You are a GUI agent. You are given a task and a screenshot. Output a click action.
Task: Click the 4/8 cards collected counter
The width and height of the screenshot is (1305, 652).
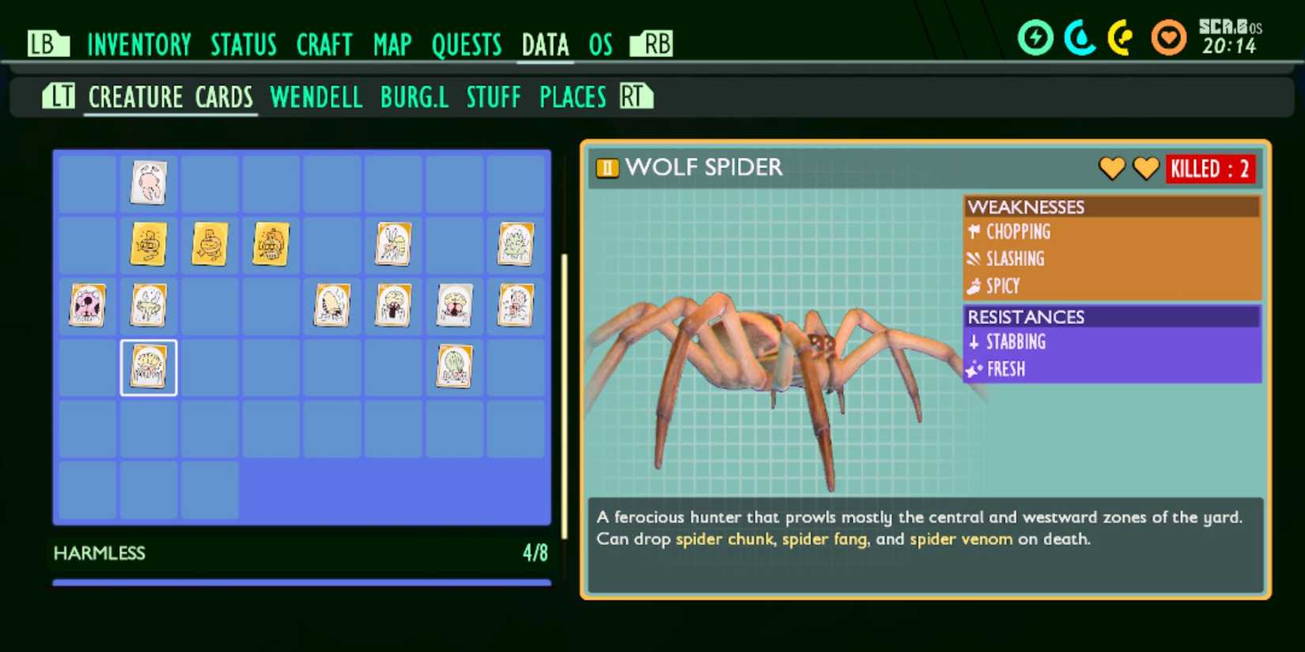[535, 552]
